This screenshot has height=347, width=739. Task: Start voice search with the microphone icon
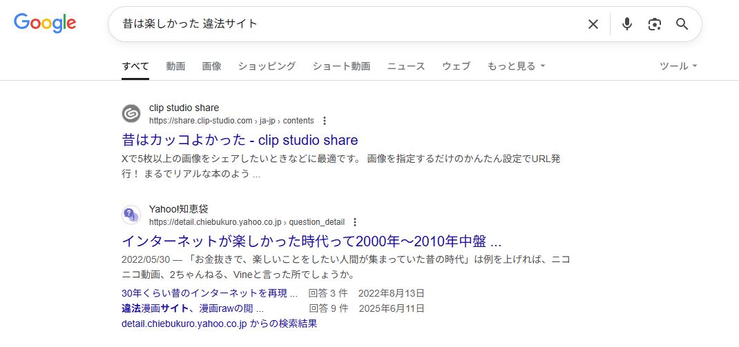tap(626, 24)
